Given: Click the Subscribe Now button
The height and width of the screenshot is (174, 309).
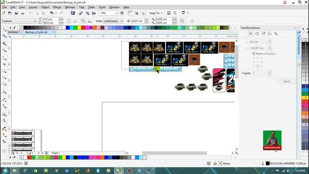Looking at the screenshot, I should click(272, 148).
